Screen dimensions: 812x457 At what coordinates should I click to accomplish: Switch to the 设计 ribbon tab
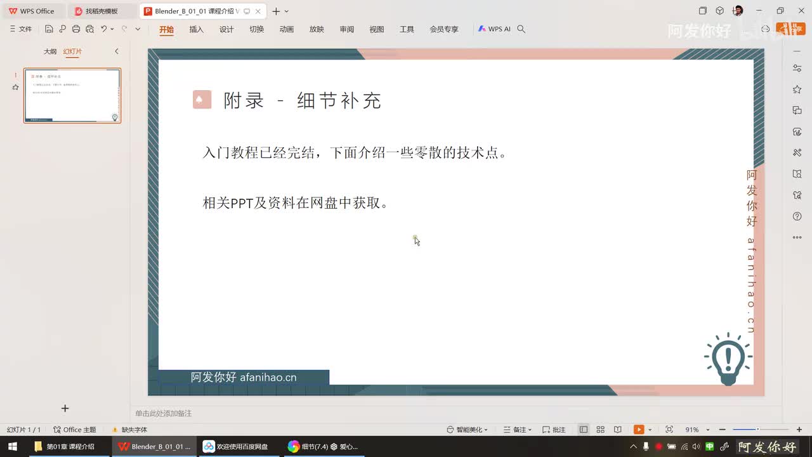pyautogui.click(x=226, y=29)
